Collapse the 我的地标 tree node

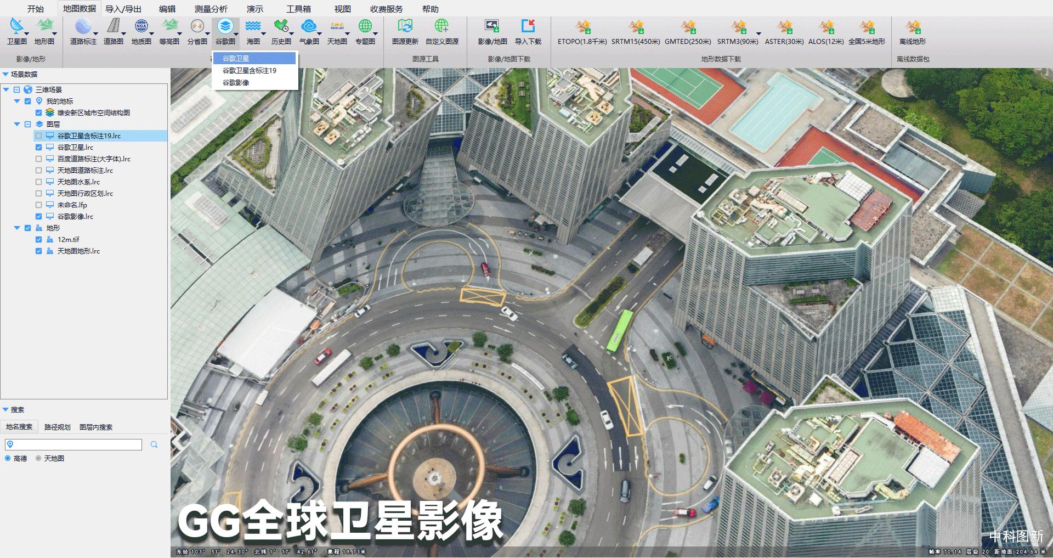[17, 101]
